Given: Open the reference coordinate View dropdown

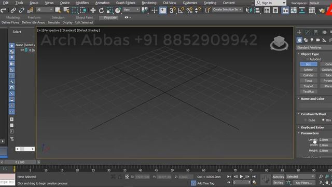Looking at the screenshot, I should [x=131, y=10].
